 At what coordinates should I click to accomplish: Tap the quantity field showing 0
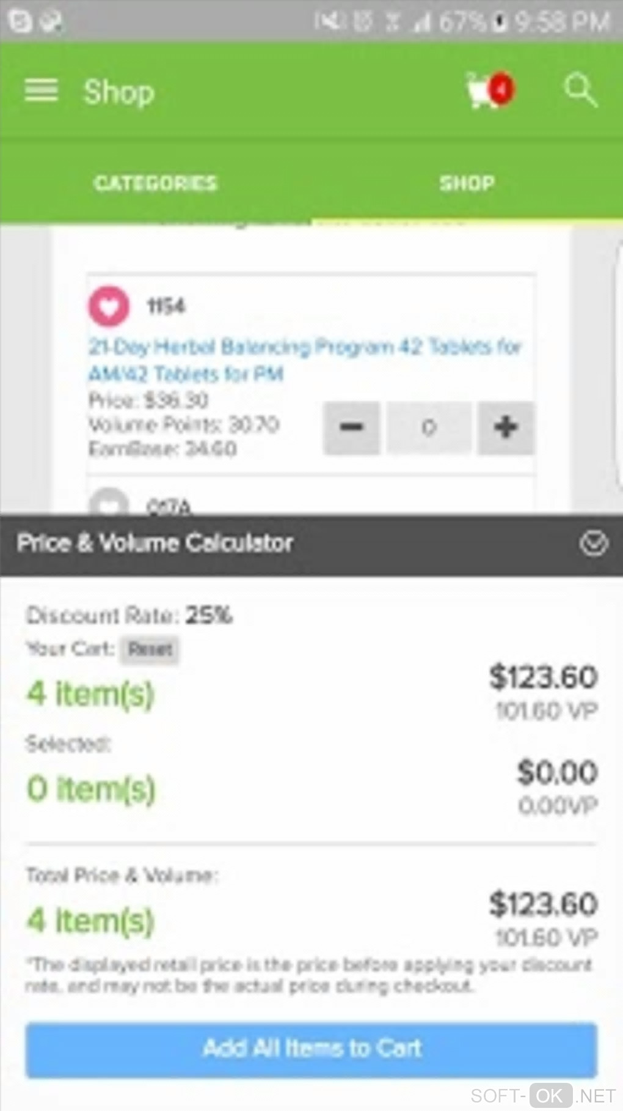point(429,427)
